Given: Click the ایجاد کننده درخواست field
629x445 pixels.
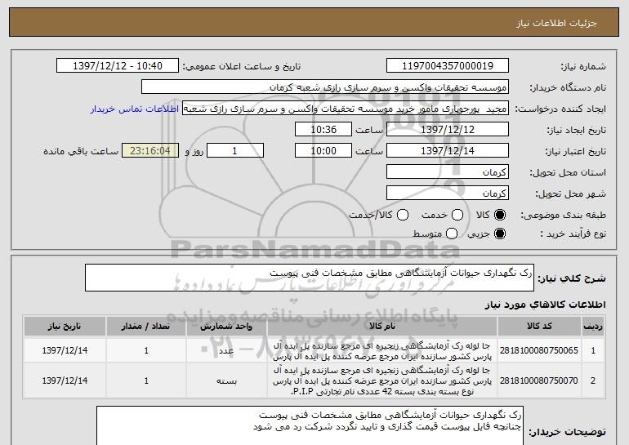Looking at the screenshot, I should coord(346,109).
